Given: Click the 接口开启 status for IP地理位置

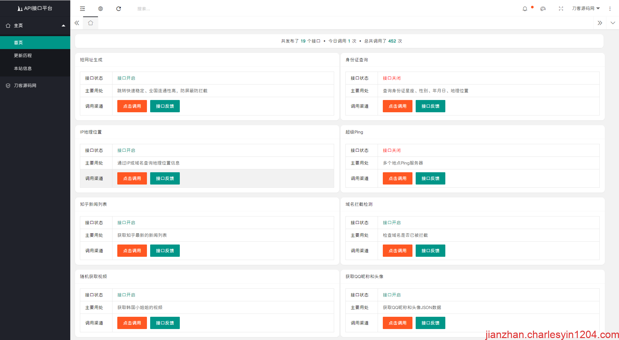Looking at the screenshot, I should tap(126, 150).
